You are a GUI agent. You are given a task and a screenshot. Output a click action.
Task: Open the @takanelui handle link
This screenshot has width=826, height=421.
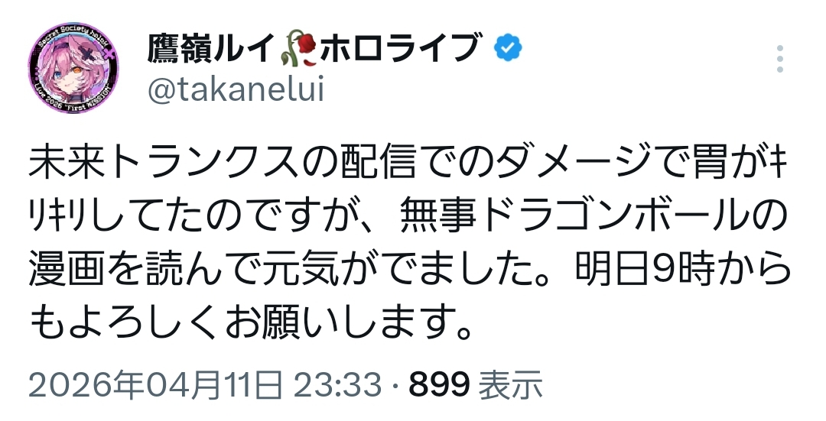(x=235, y=90)
